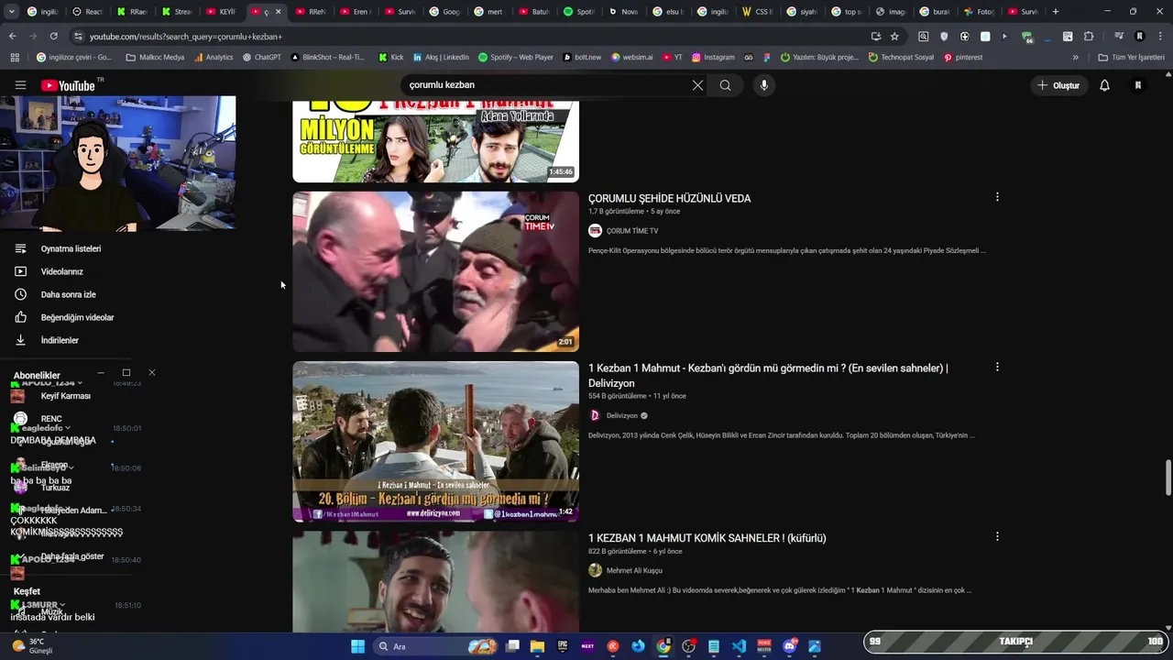
Task: Start voice search with the microphone
Action: pyautogui.click(x=763, y=85)
